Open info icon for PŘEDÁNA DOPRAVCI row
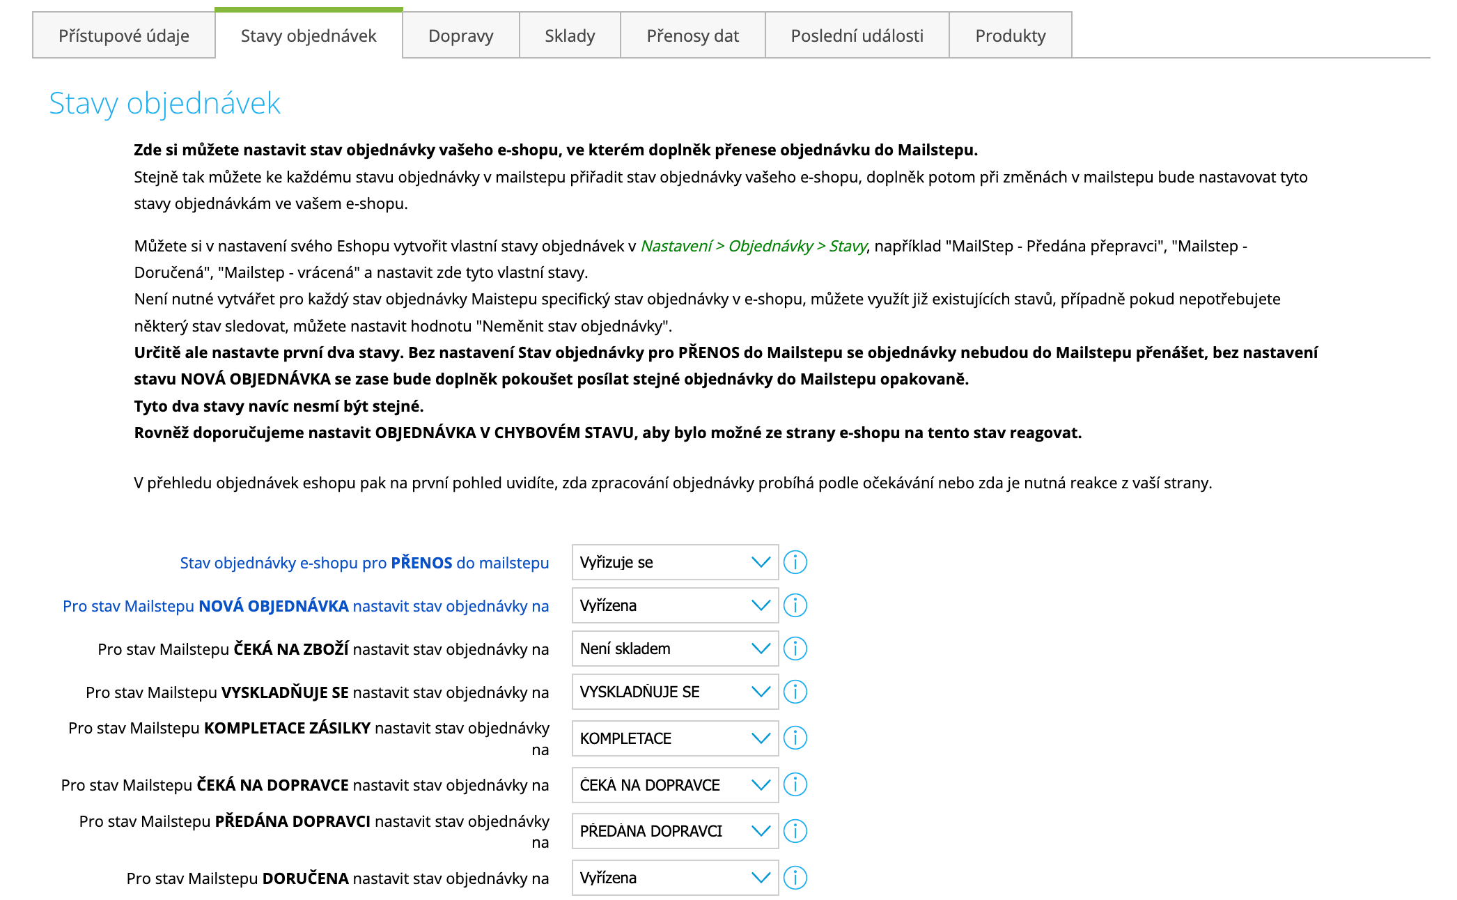1457x900 pixels. [795, 830]
